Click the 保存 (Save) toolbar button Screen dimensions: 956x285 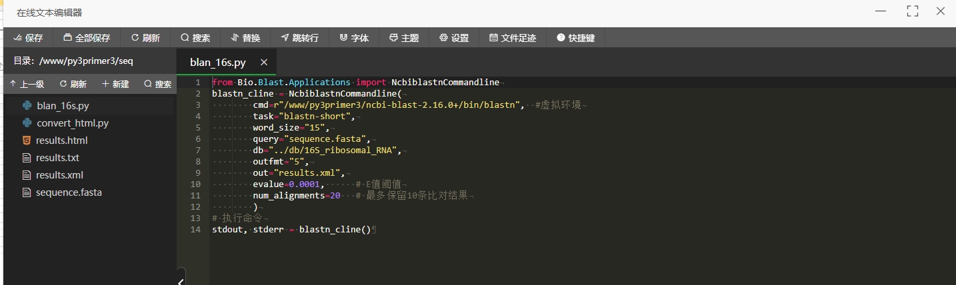pyautogui.click(x=28, y=38)
